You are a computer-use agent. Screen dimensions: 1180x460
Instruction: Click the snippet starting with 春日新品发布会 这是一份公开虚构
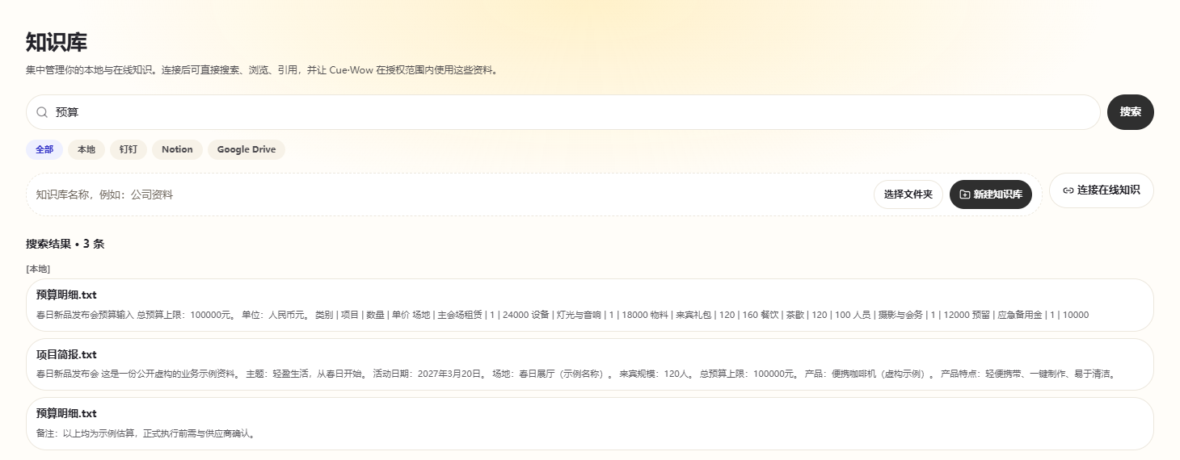(x=578, y=374)
